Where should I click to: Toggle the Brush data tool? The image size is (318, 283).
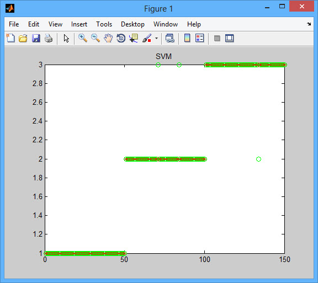pyautogui.click(x=147, y=38)
